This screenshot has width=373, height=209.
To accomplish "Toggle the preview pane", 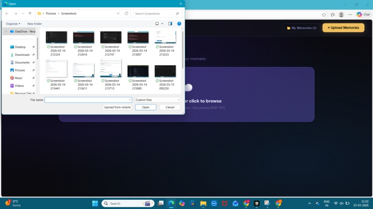I will click(170, 24).
